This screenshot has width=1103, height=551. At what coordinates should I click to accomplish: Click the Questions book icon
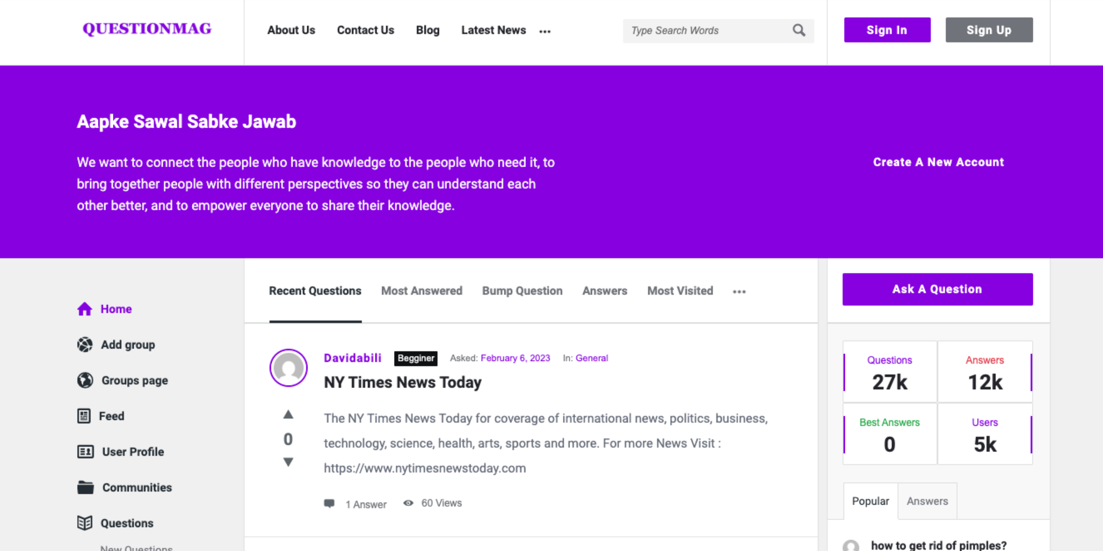pyautogui.click(x=85, y=523)
